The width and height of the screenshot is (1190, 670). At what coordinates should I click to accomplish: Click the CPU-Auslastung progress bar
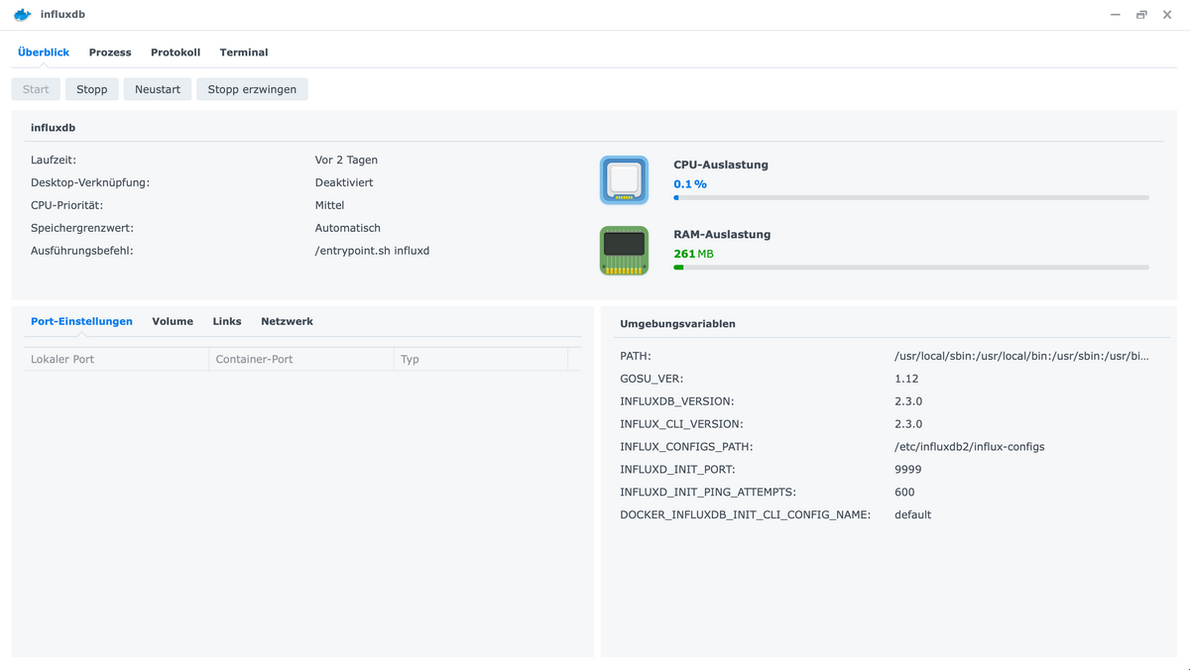pyautogui.click(x=911, y=198)
